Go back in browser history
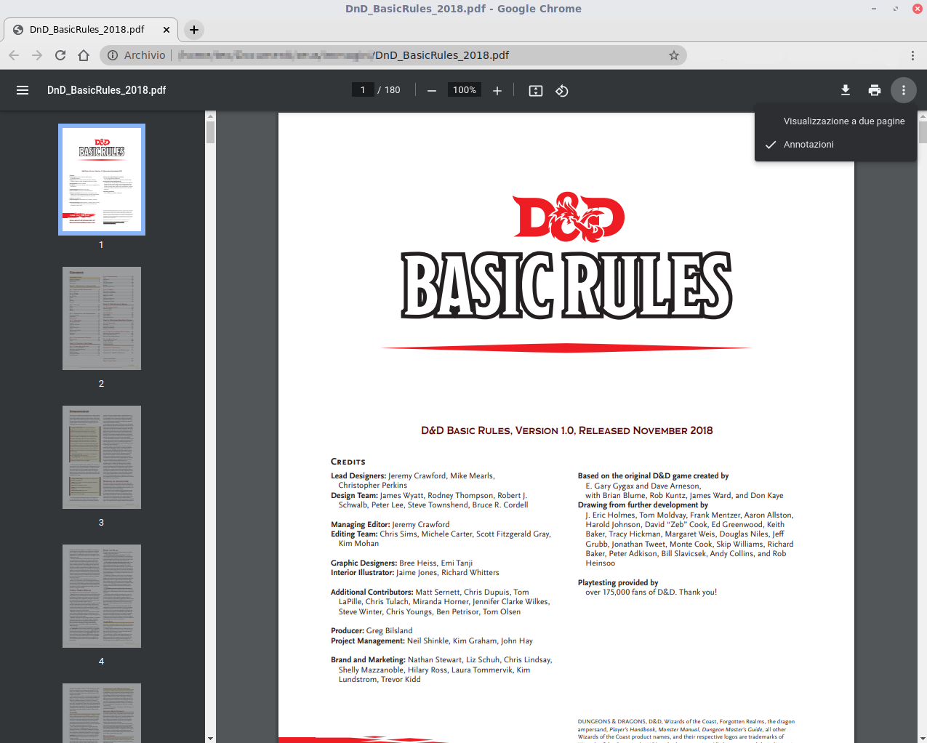The image size is (927, 743). pyautogui.click(x=14, y=55)
